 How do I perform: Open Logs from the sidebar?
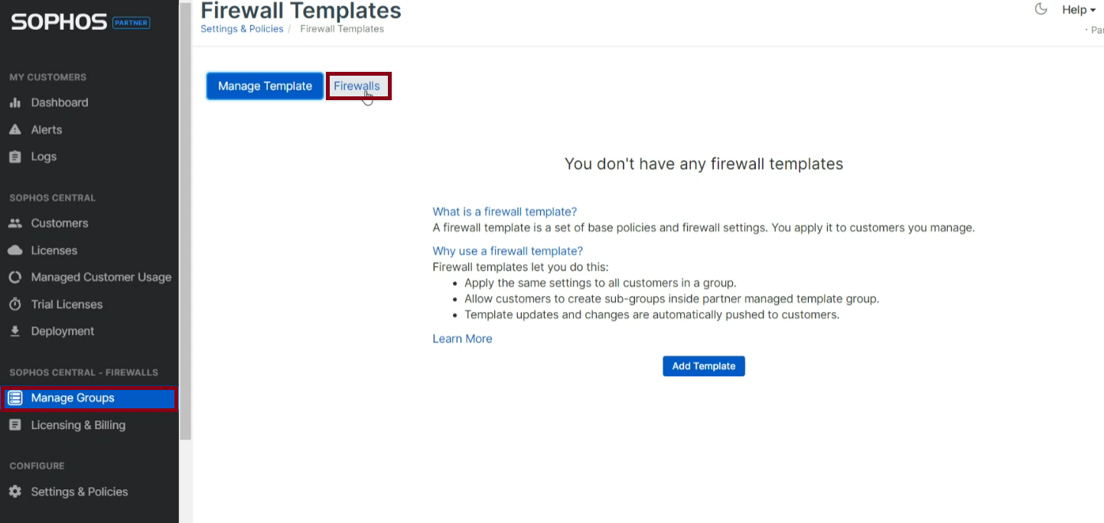coord(44,157)
